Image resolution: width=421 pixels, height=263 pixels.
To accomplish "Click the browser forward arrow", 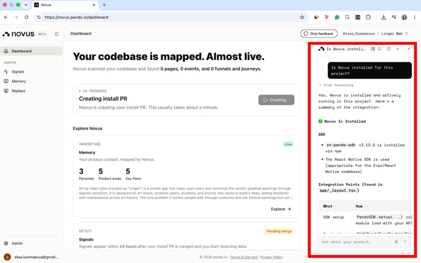I will pyautogui.click(x=16, y=17).
